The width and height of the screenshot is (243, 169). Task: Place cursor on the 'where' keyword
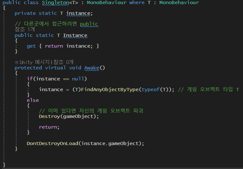point(137,3)
